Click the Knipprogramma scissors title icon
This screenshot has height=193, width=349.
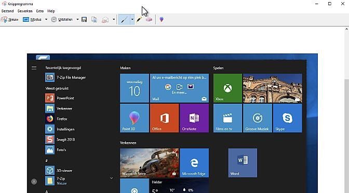(x=4, y=4)
